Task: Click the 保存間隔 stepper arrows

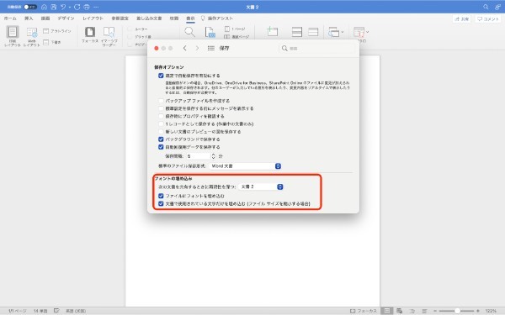Action: [x=213, y=156]
